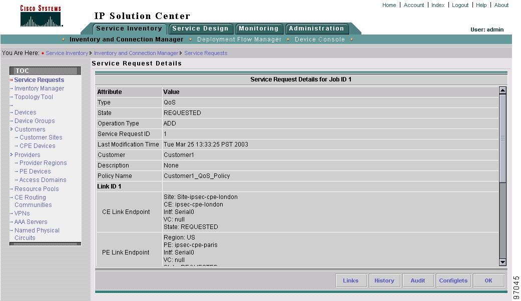The height and width of the screenshot is (301, 521).
Task: Click the Customer1_QoS_Policy value
Action: pos(197,176)
